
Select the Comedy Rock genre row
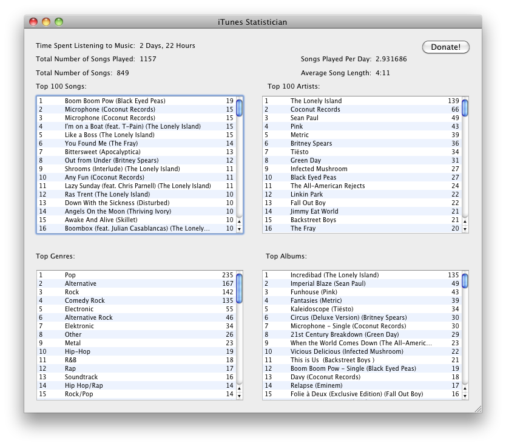click(x=137, y=300)
